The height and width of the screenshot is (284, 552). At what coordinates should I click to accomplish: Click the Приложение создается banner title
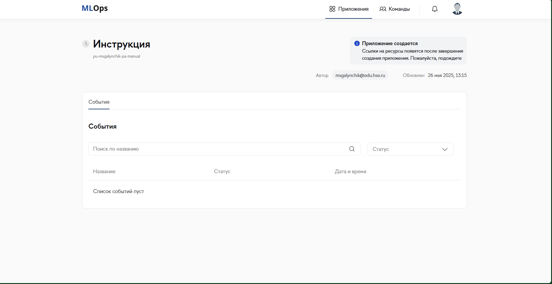coord(390,43)
